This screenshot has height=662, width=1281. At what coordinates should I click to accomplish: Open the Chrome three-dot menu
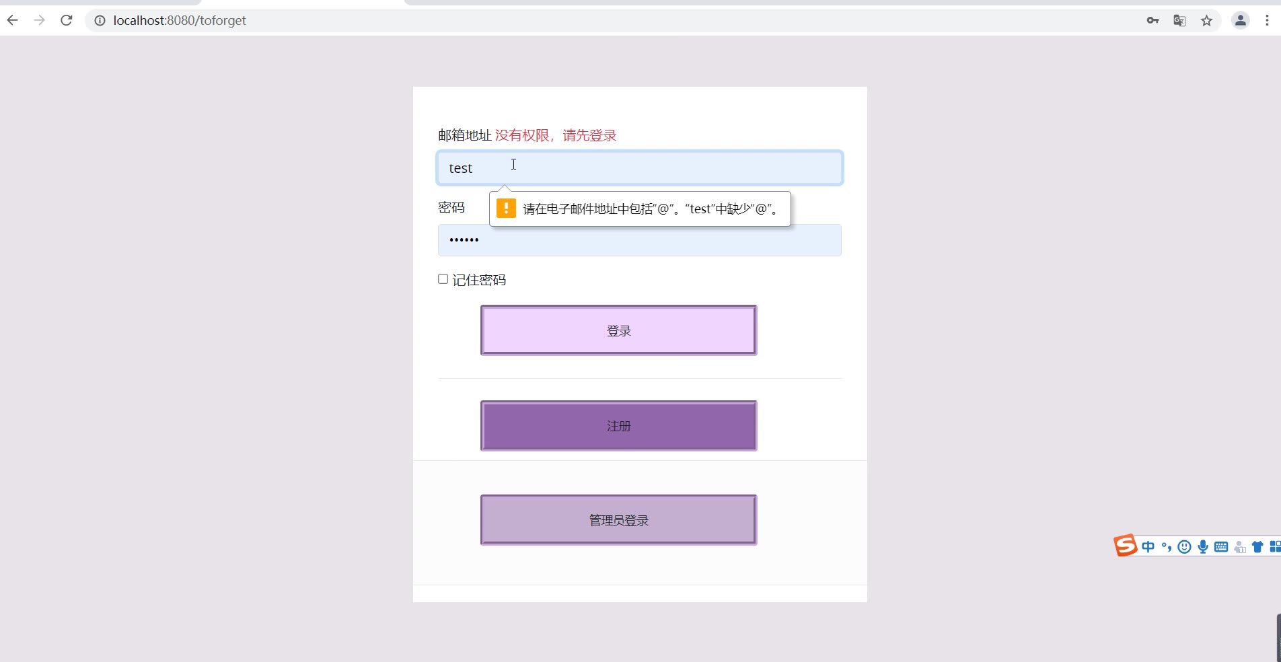point(1267,21)
